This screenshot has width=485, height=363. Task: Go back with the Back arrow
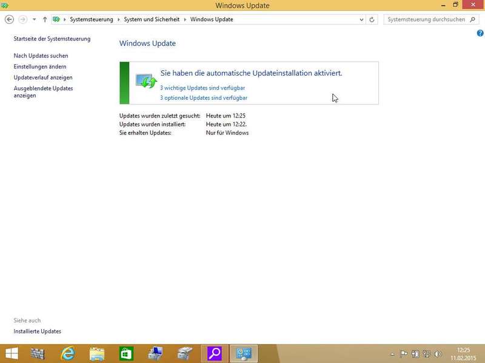click(x=9, y=19)
